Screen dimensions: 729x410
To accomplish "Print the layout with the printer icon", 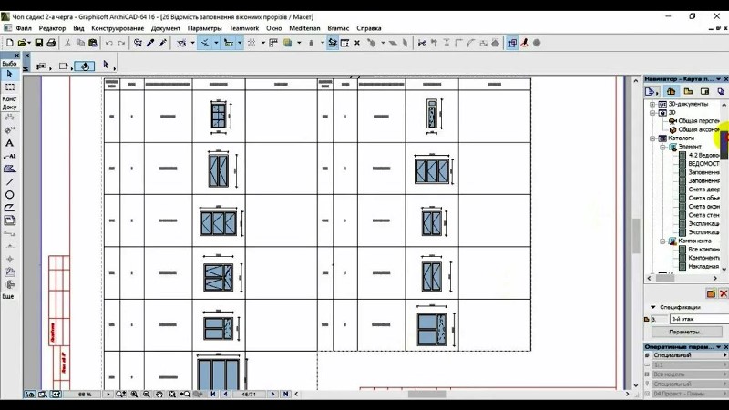I will tap(51, 43).
